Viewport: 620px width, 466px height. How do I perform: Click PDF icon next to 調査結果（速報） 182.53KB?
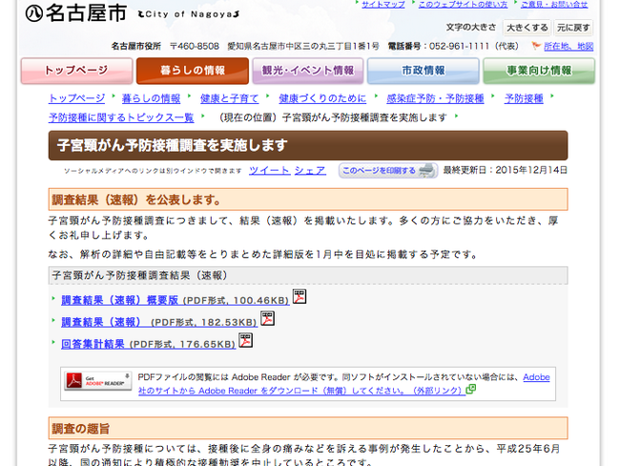267,319
